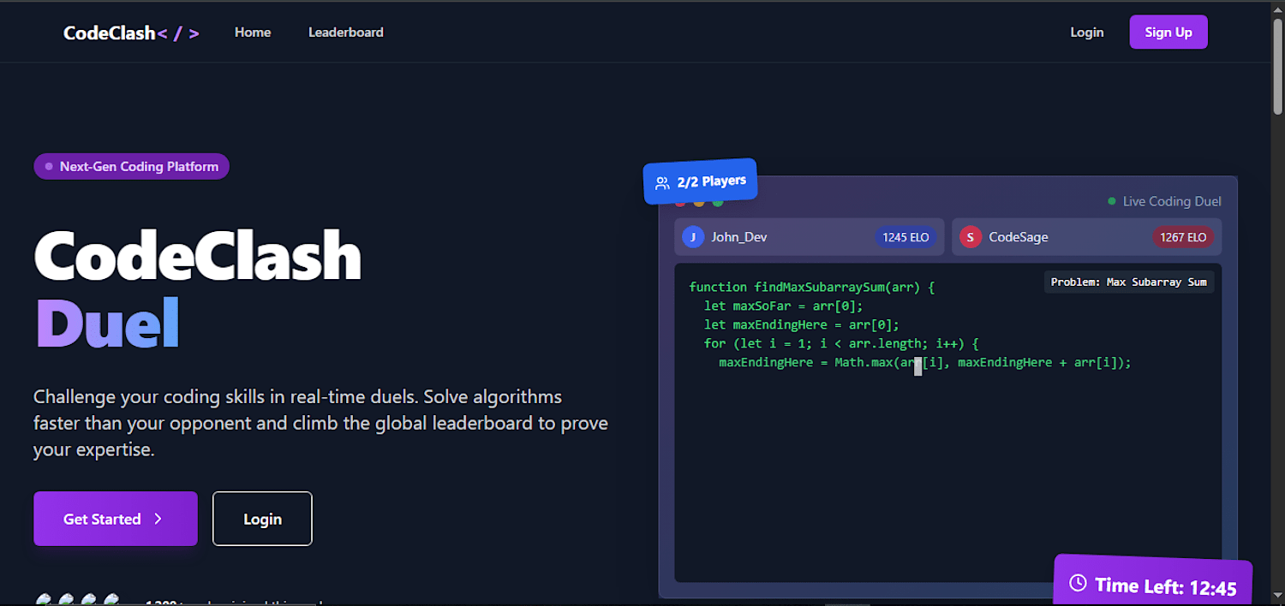
Task: Click the Math.max code line
Action: 925,363
